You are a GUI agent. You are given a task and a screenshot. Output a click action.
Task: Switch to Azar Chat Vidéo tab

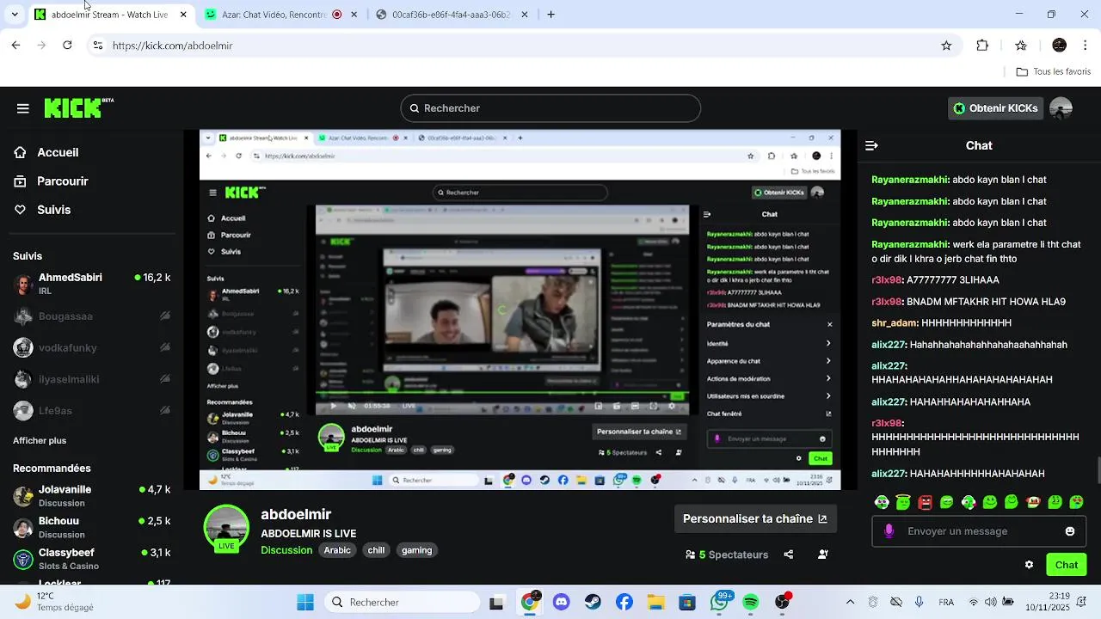coord(282,15)
